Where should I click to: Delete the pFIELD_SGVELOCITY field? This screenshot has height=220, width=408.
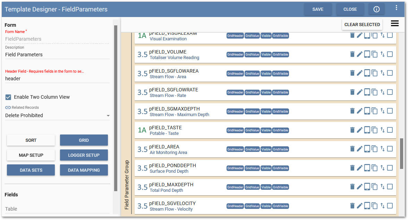(x=352, y=206)
